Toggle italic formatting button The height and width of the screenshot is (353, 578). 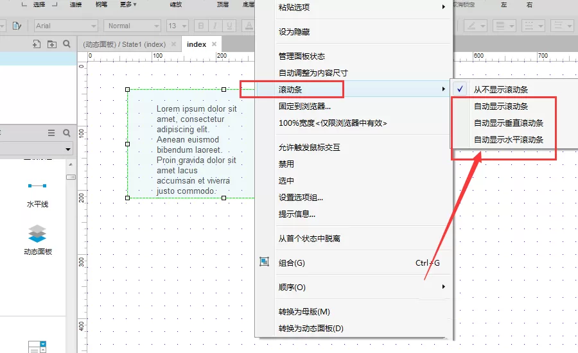pos(215,26)
